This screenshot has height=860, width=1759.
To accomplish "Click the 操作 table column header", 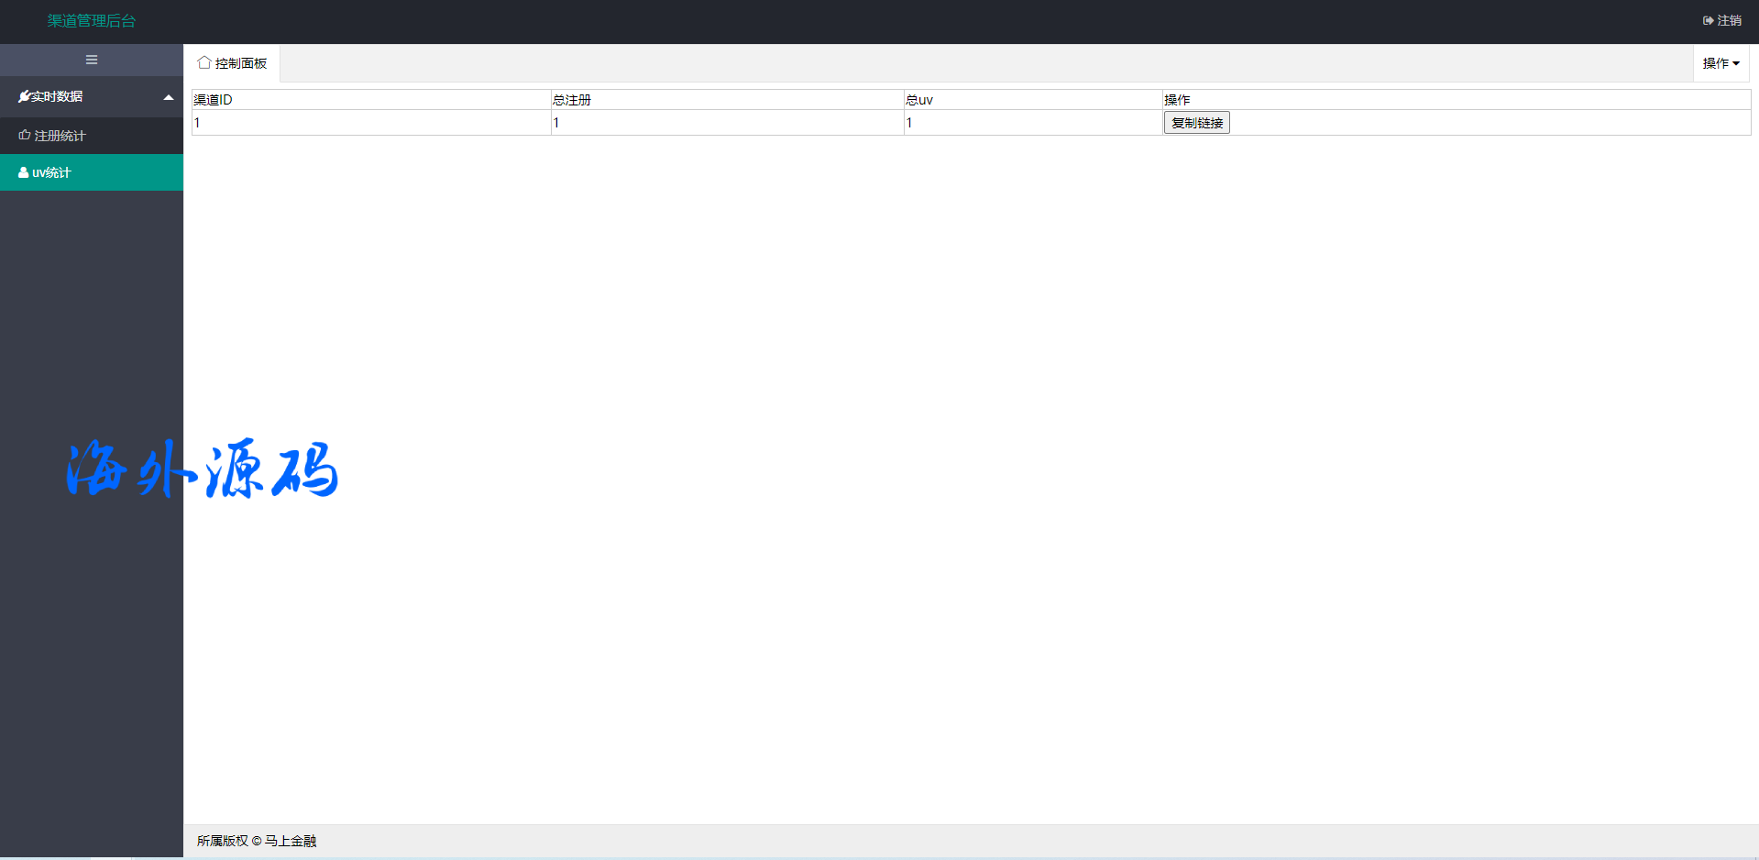I will [1177, 100].
